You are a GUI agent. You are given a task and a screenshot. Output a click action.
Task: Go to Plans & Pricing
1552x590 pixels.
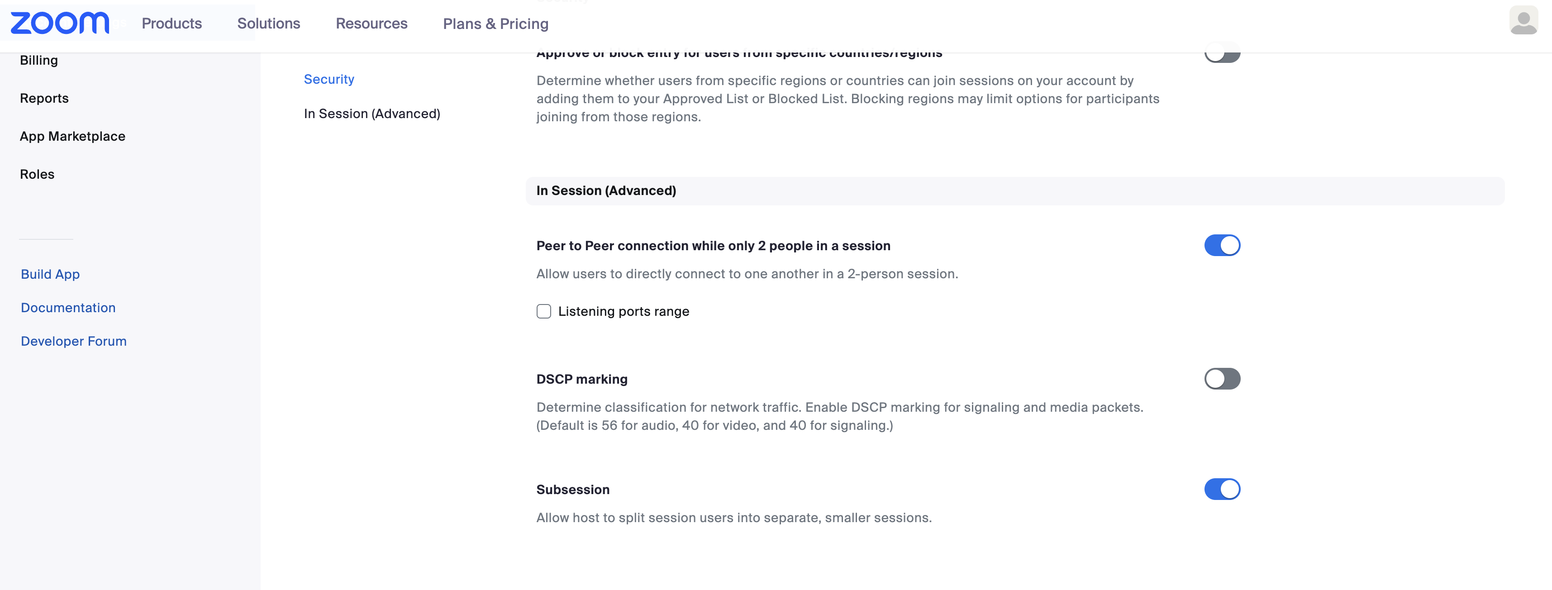[x=495, y=24]
